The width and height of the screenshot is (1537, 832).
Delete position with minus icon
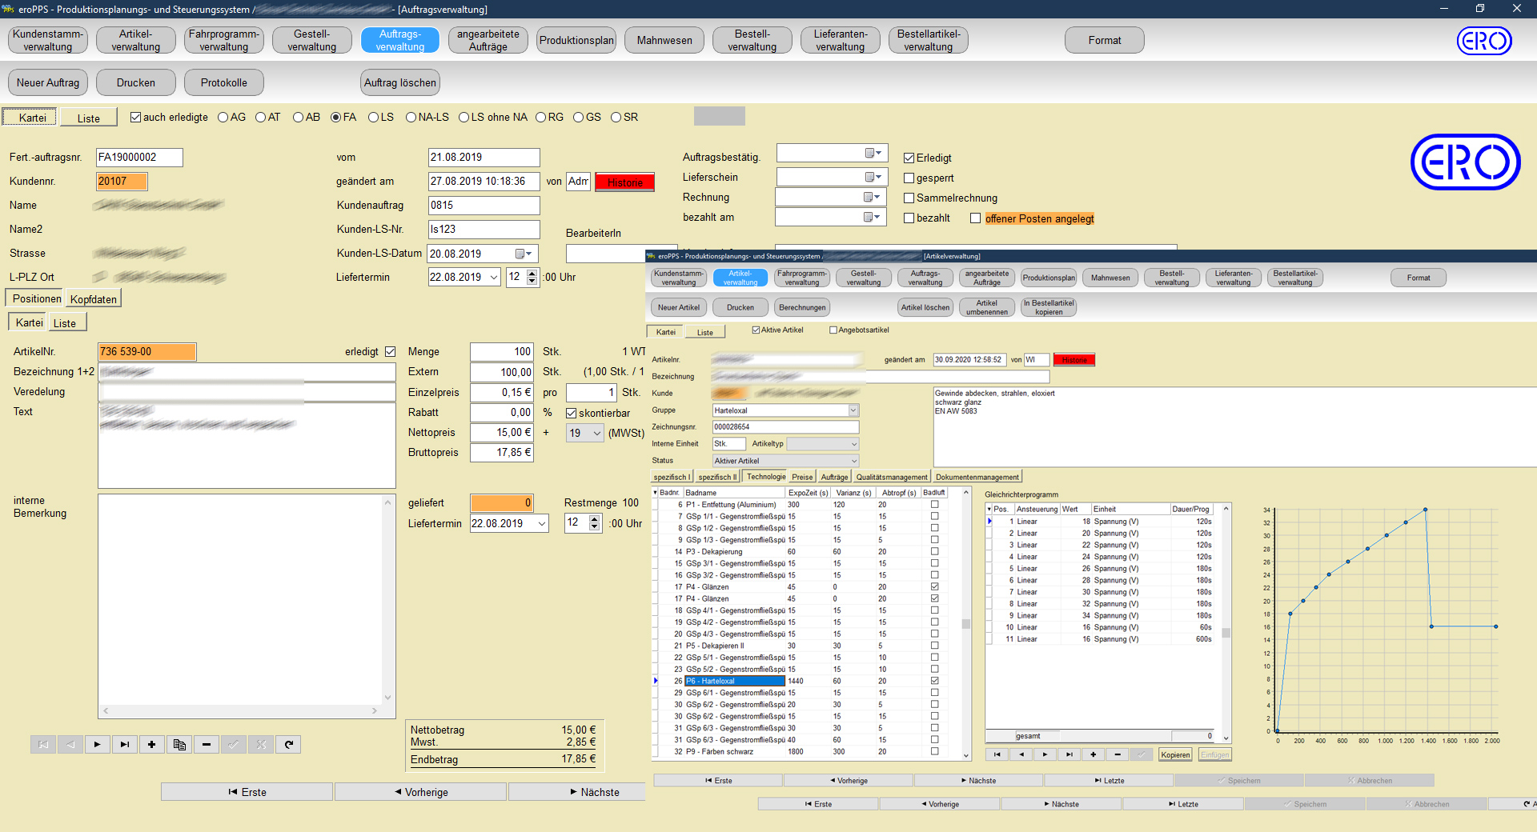tap(207, 745)
